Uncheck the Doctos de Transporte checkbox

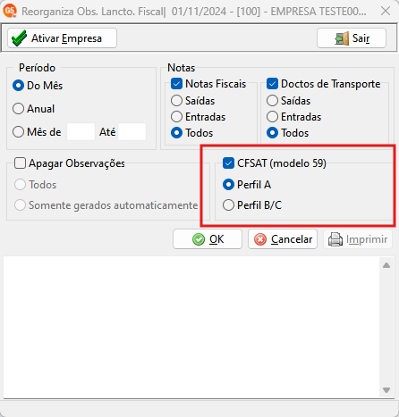point(272,84)
